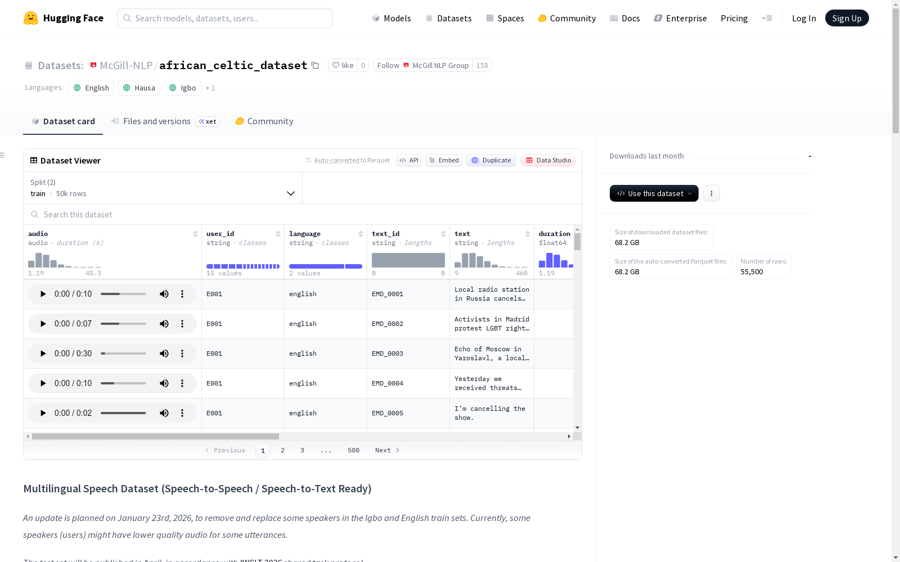The height and width of the screenshot is (562, 900).
Task: Open the McGill-NLP organization link
Action: tap(126, 66)
